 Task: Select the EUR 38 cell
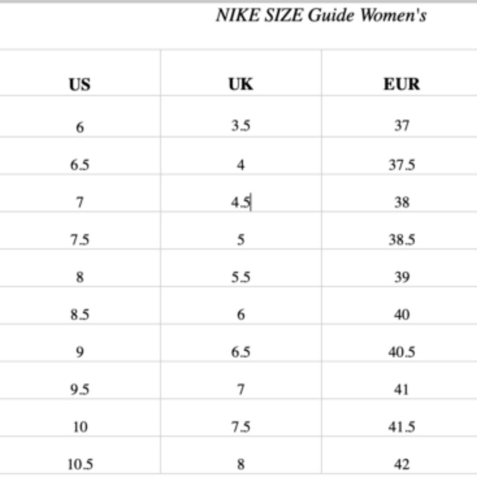pos(402,202)
